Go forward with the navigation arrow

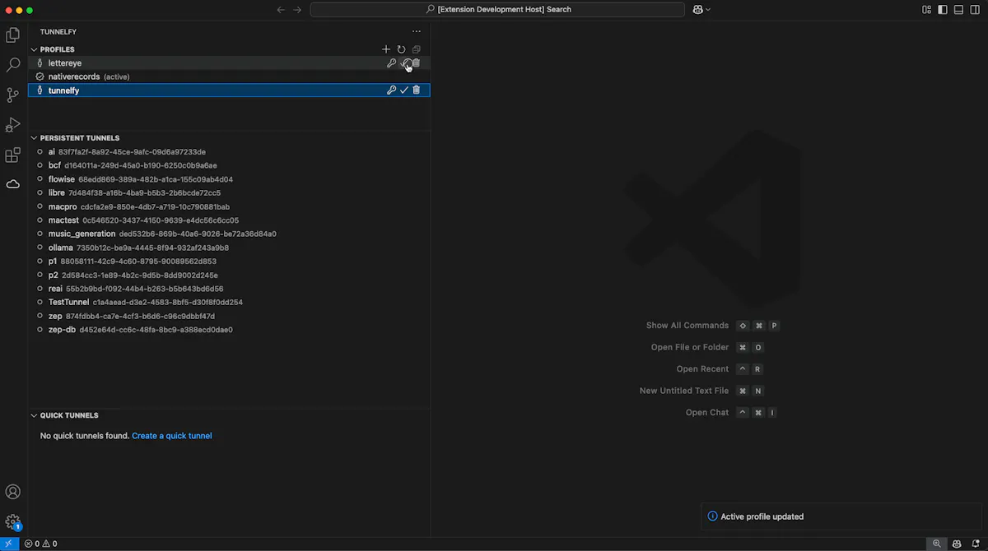[x=297, y=10]
